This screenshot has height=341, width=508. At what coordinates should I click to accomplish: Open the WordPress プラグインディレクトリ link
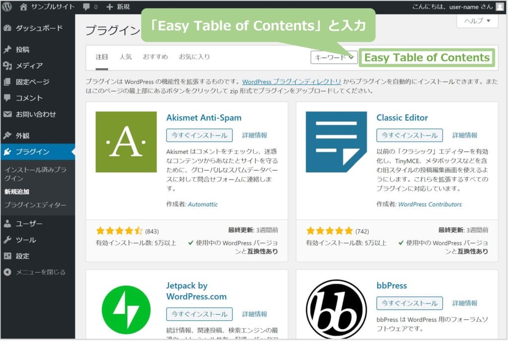click(292, 82)
